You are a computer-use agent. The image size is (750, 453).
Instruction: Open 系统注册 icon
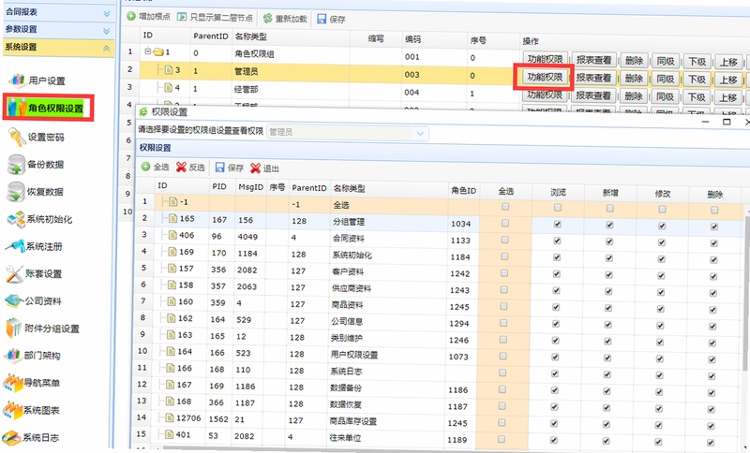[15, 246]
